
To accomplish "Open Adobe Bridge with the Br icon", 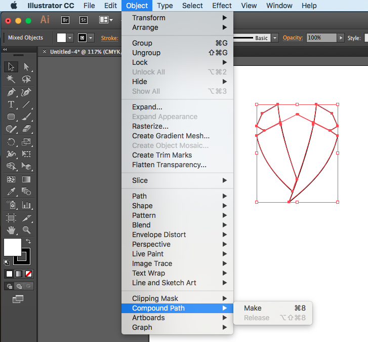I will [x=65, y=20].
